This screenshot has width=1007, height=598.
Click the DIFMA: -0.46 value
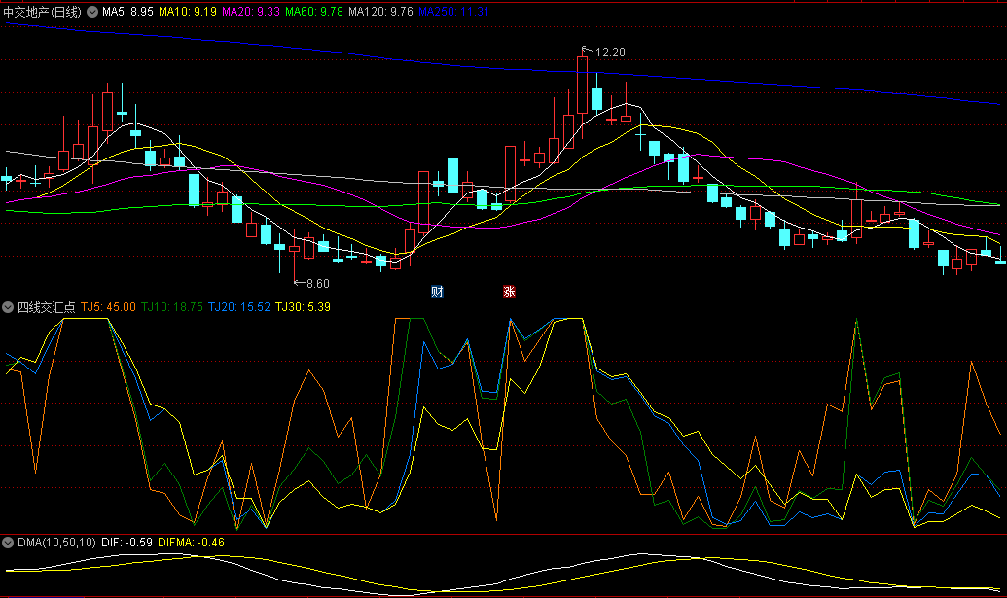[x=191, y=543]
